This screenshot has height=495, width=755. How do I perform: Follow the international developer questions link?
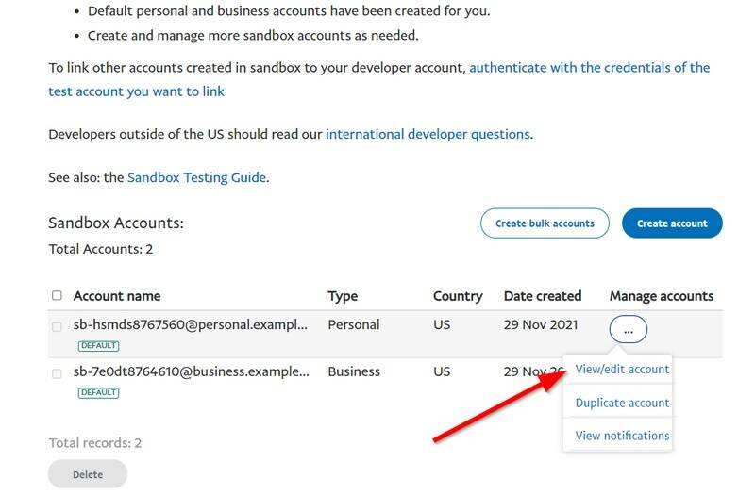tap(428, 134)
